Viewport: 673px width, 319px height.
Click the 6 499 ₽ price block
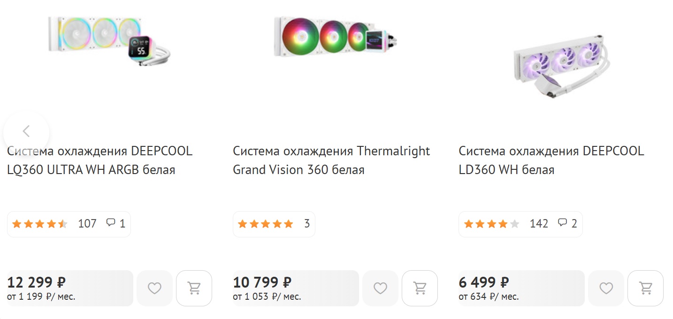[x=521, y=288]
